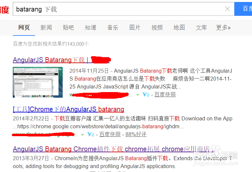252x172 pixels.
Task: Clear the search box with the X icon
Action: tap(227, 9)
